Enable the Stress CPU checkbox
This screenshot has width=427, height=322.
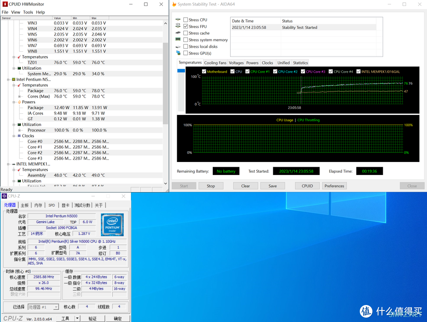[186, 20]
